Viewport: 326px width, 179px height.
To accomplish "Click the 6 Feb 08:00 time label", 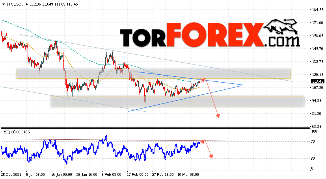I will (112, 175).
